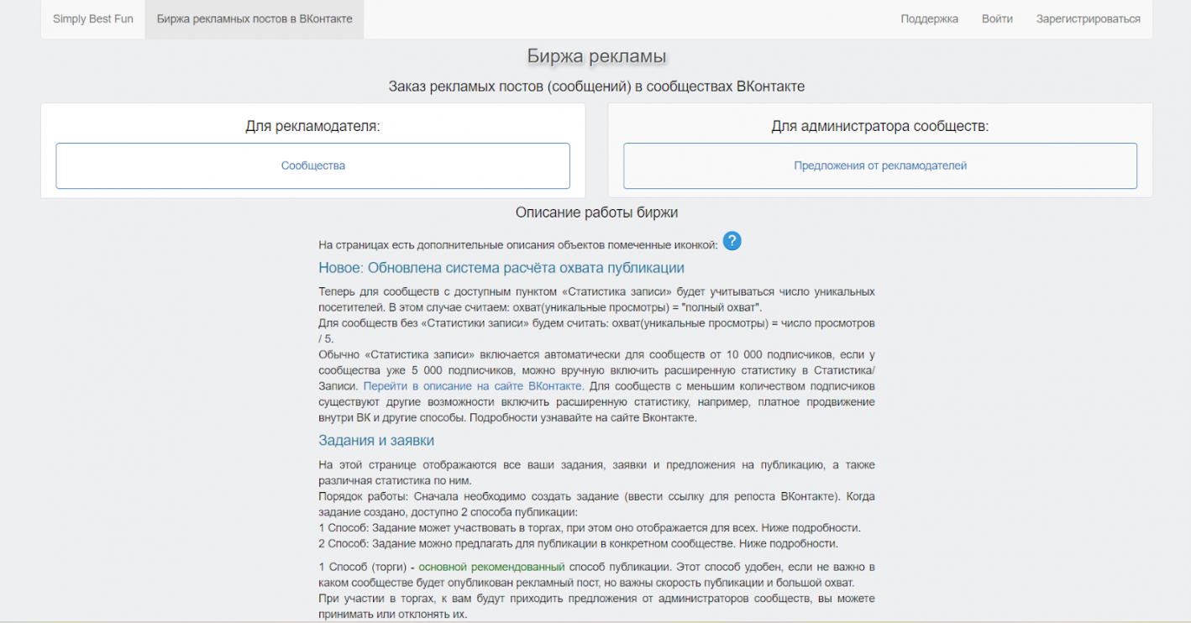
Task: Click the blue question mark help icon
Action: (732, 241)
